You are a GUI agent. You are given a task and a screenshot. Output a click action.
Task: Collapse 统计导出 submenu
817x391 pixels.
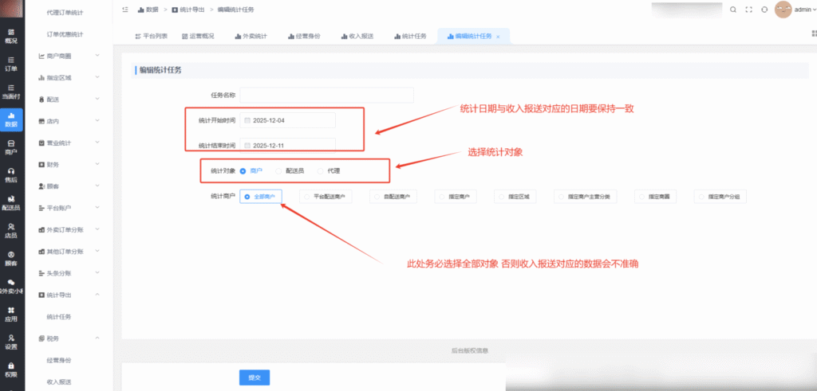[69, 295]
